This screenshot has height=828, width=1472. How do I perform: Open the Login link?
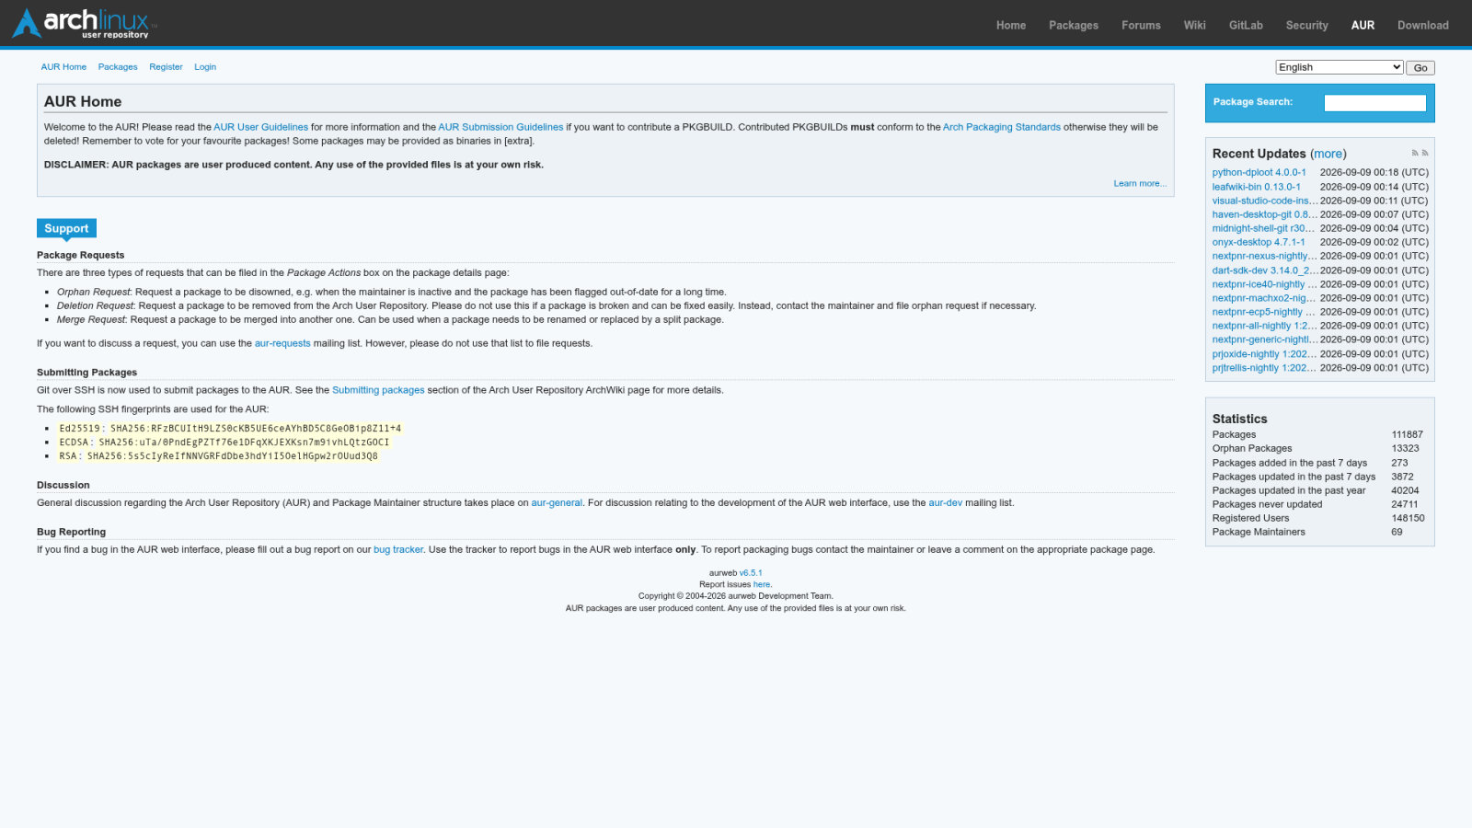point(205,67)
